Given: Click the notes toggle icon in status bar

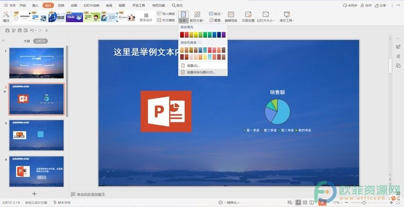Looking at the screenshot, I should coord(290,203).
